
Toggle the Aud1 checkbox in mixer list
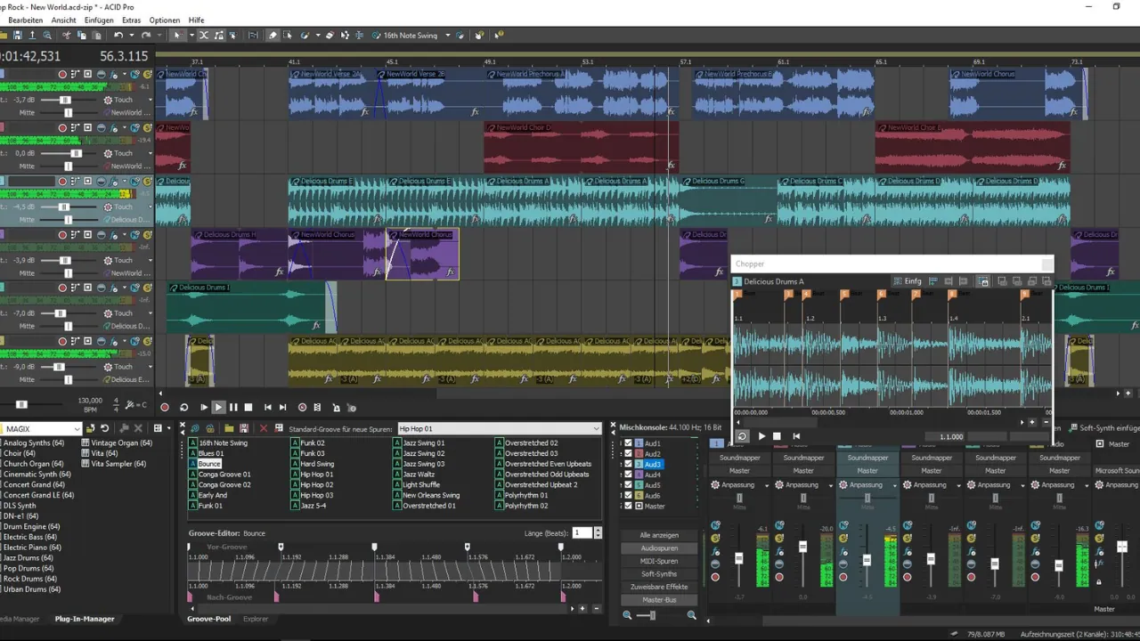(628, 442)
